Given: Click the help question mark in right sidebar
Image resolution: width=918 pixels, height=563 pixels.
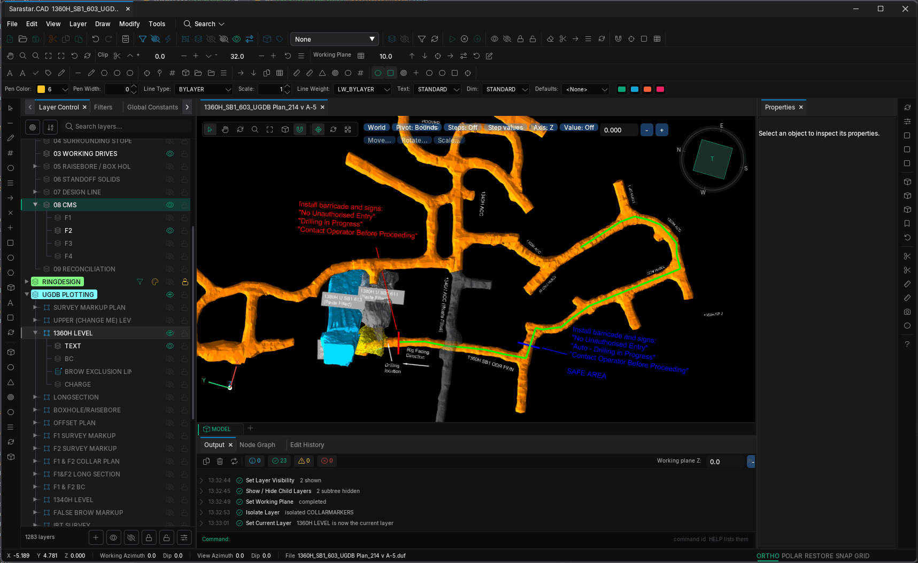Looking at the screenshot, I should click(907, 344).
